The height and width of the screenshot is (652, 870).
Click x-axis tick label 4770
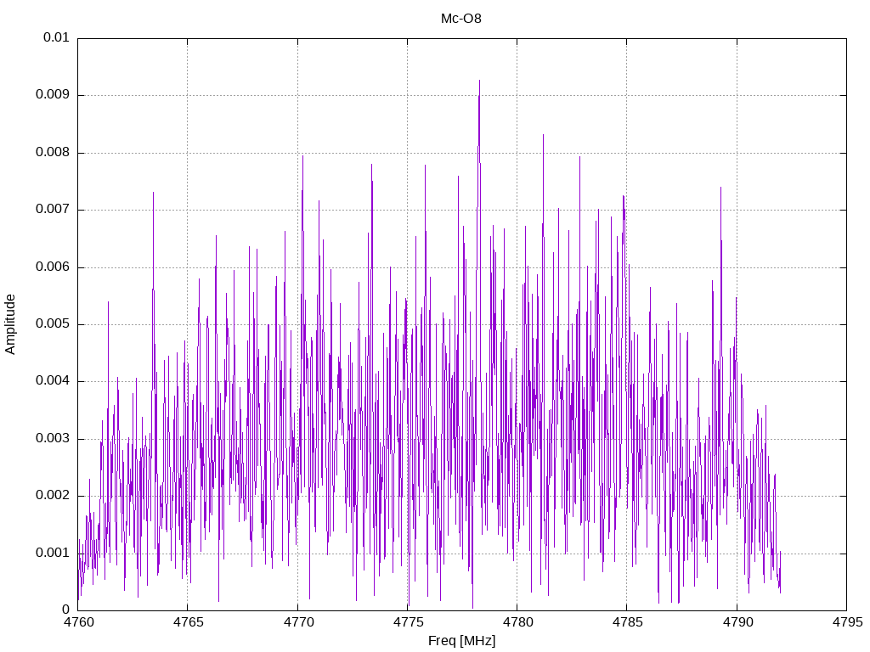298,622
